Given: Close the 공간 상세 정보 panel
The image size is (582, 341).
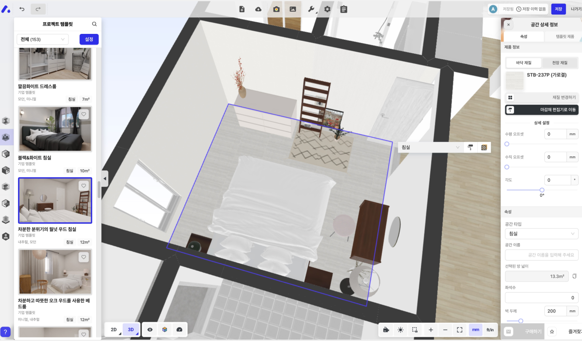Looking at the screenshot, I should point(508,24).
